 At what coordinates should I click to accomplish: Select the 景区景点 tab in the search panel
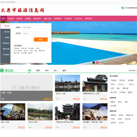[x=5, y=43]
